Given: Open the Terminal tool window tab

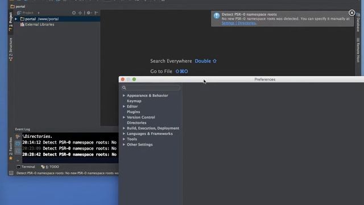Looking at the screenshot, I should pos(26,167).
